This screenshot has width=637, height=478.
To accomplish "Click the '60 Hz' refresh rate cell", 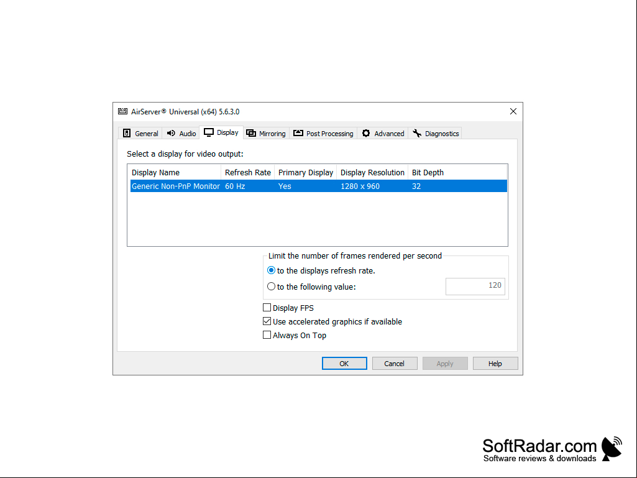I will point(235,186).
